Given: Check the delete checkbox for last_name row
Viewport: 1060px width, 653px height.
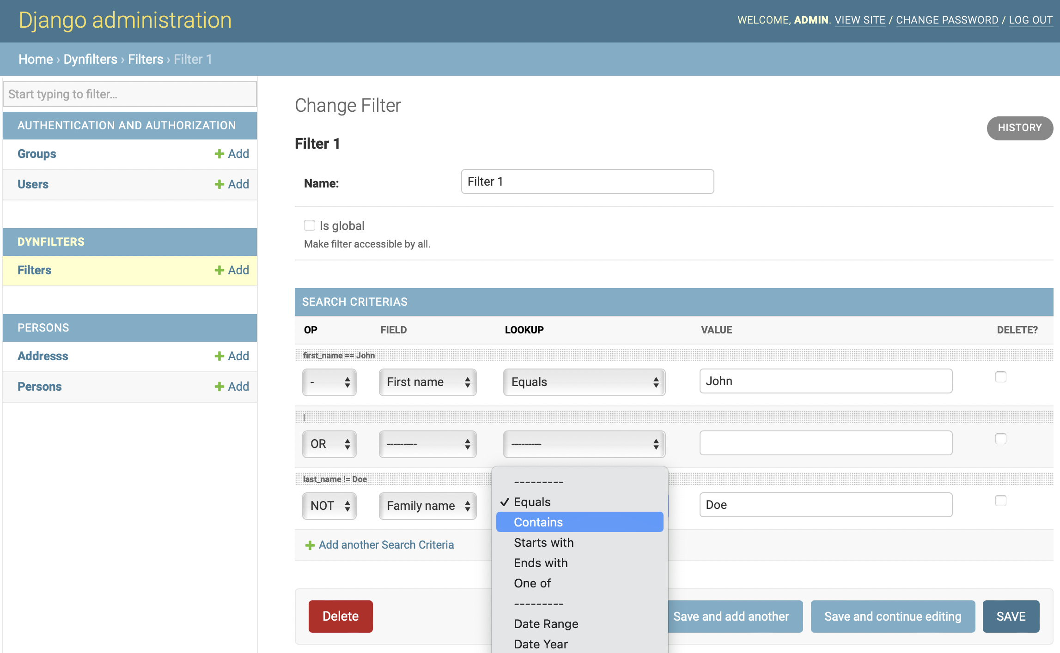Looking at the screenshot, I should [1001, 501].
